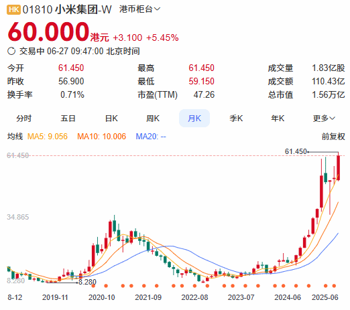This screenshot has height=310, width=350.
Task: Open the 港市柜台 dropdown
Action: click(x=139, y=9)
